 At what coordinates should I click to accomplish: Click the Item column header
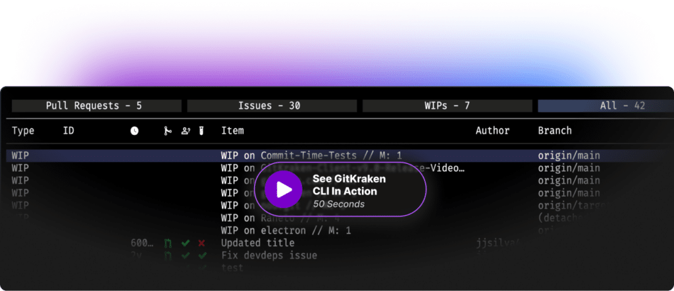(232, 131)
